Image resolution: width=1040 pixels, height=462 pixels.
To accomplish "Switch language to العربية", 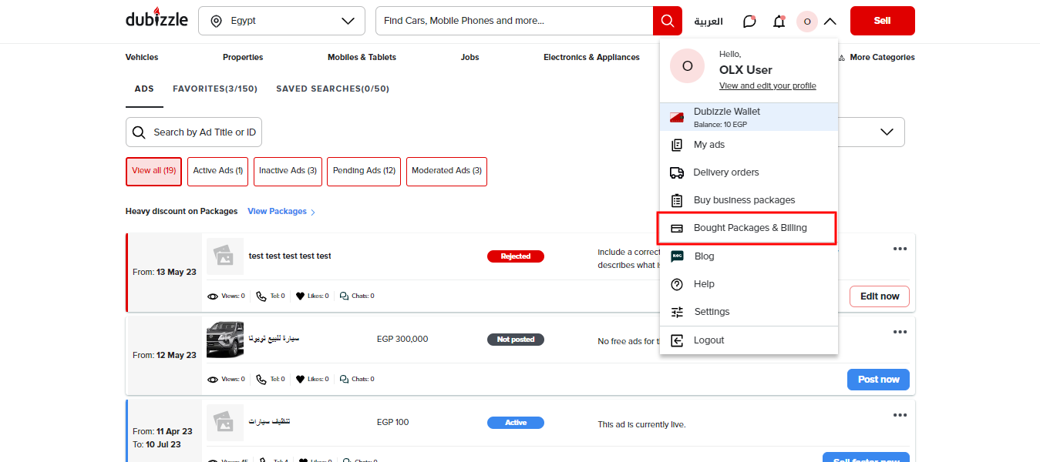I will point(708,22).
